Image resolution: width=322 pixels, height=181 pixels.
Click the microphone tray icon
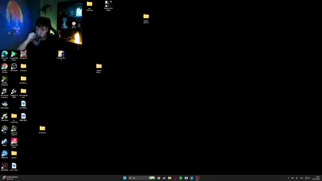[297, 178]
